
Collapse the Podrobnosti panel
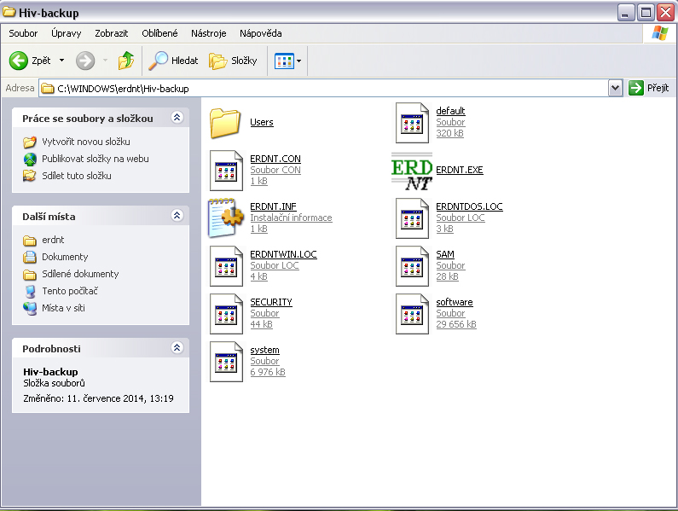tap(177, 347)
